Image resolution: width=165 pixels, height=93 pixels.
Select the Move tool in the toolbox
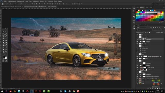click(x=3, y=32)
